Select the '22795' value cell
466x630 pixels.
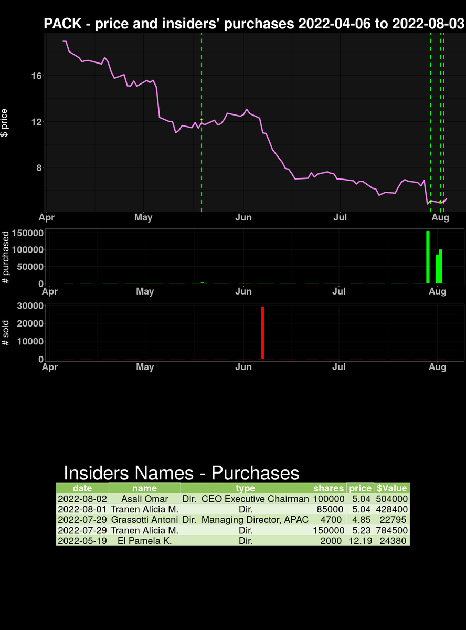click(391, 520)
